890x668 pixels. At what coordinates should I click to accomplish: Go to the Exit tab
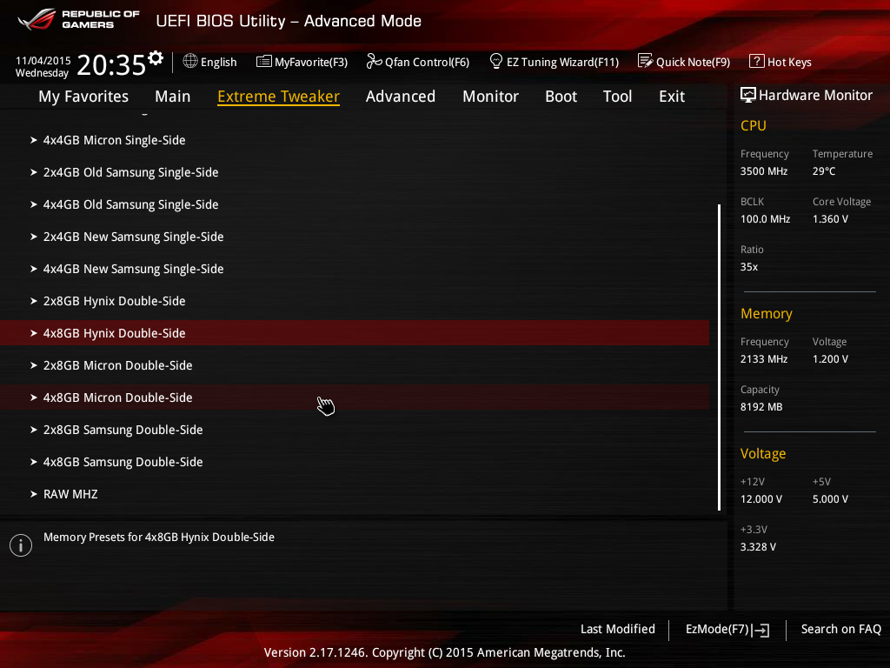(672, 97)
